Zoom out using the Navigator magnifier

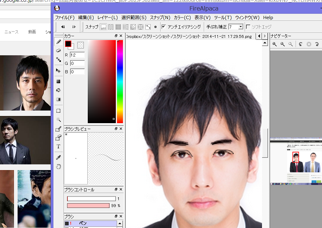pyautogui.click(x=282, y=44)
